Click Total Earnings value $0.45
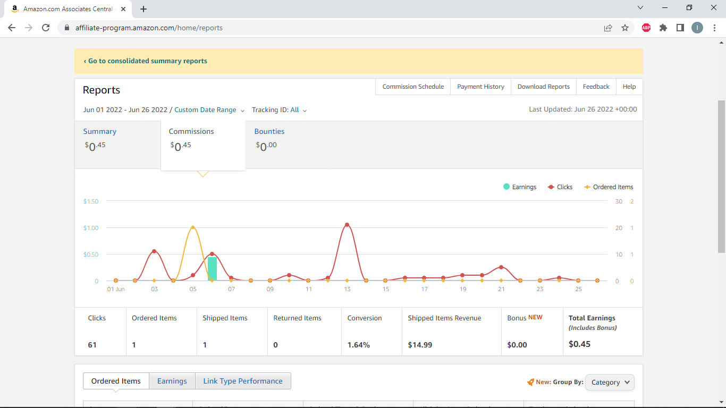Image resolution: width=726 pixels, height=408 pixels. coord(579,344)
